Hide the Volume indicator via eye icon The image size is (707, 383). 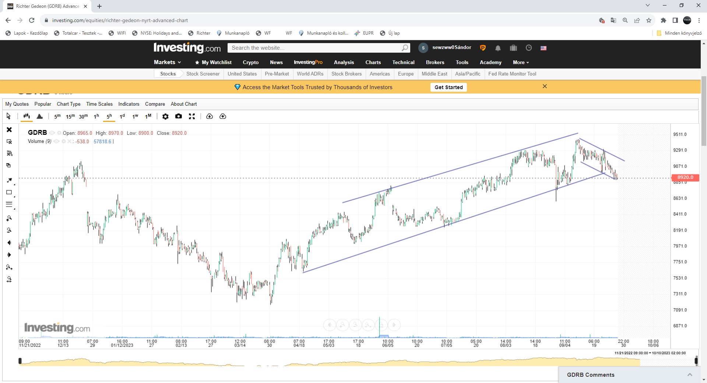click(56, 141)
